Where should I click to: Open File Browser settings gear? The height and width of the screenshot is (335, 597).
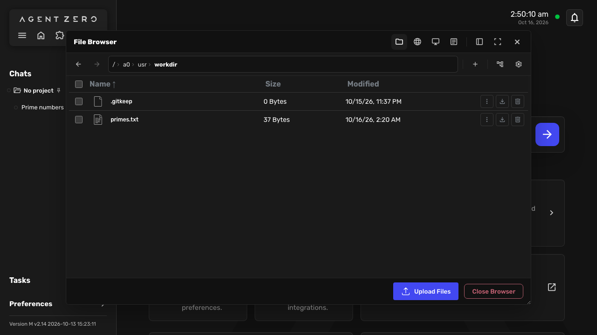point(519,64)
